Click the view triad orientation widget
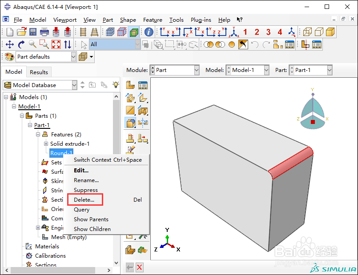Image resolution: width=358 pixels, height=275 pixels. click(313, 109)
